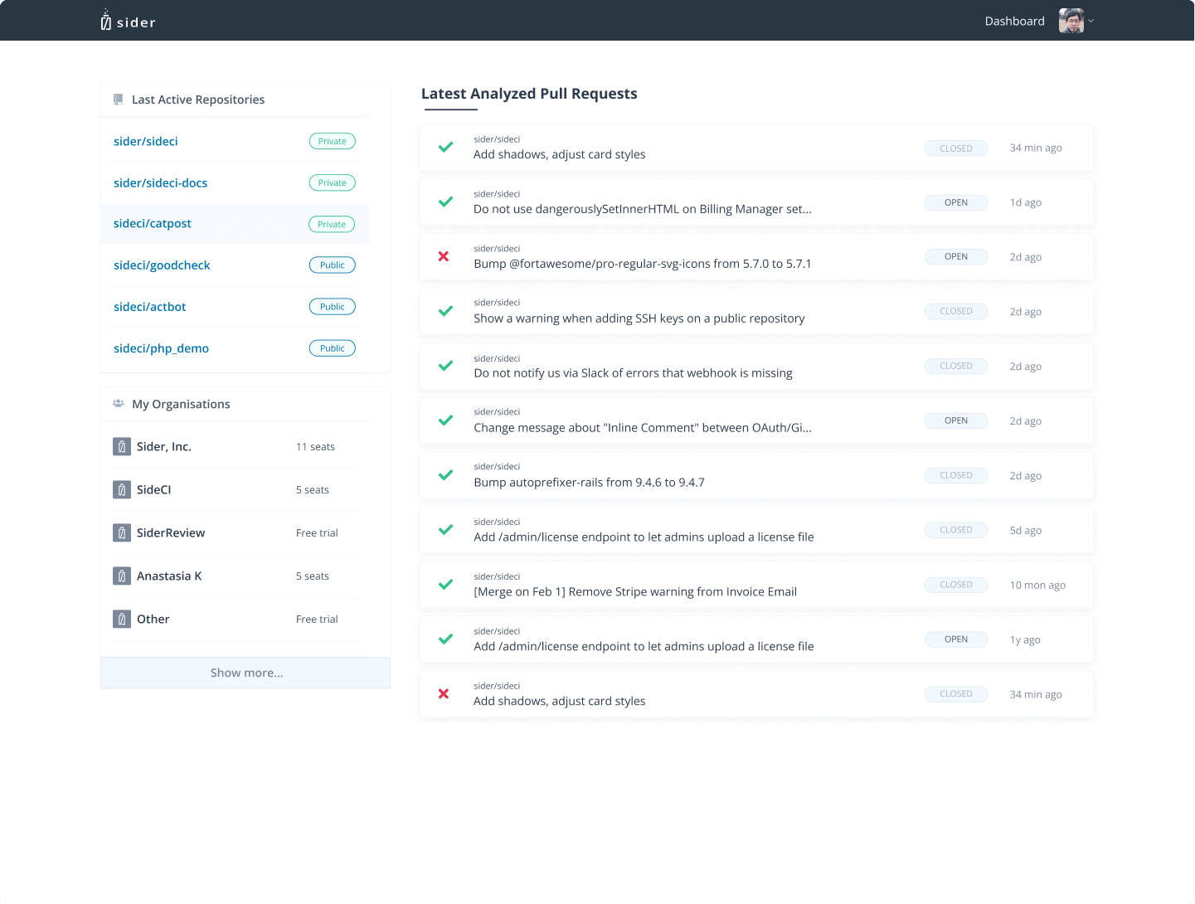Click red X beside 'Add shadows, adjust card styles'
This screenshot has height=904, width=1195.
click(444, 693)
